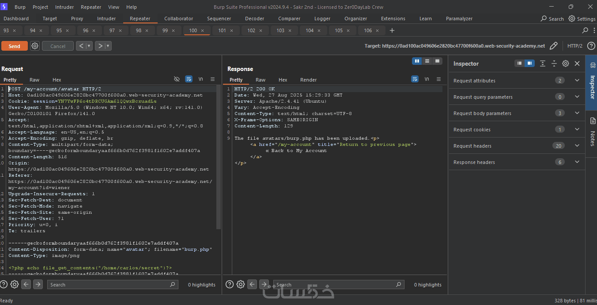Open response search settings gear
Viewport: 597px width, 305px height.
[240, 284]
